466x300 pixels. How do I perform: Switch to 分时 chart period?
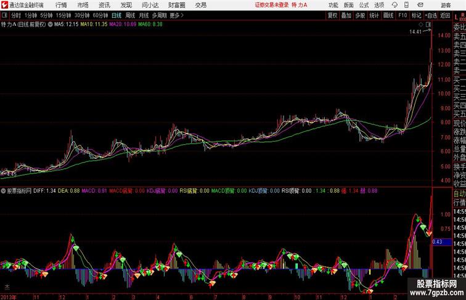[x=16, y=15]
